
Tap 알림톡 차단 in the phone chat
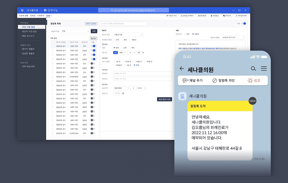pos(223,80)
